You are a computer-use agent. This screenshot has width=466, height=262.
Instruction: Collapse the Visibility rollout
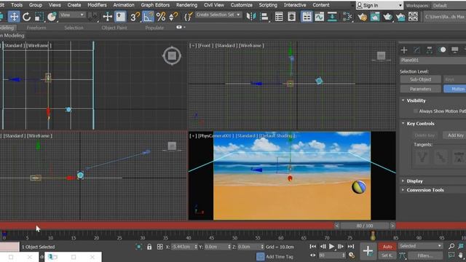pos(416,100)
